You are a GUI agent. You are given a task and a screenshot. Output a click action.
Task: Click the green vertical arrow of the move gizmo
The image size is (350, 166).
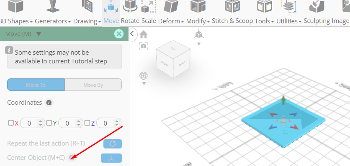click(283, 101)
